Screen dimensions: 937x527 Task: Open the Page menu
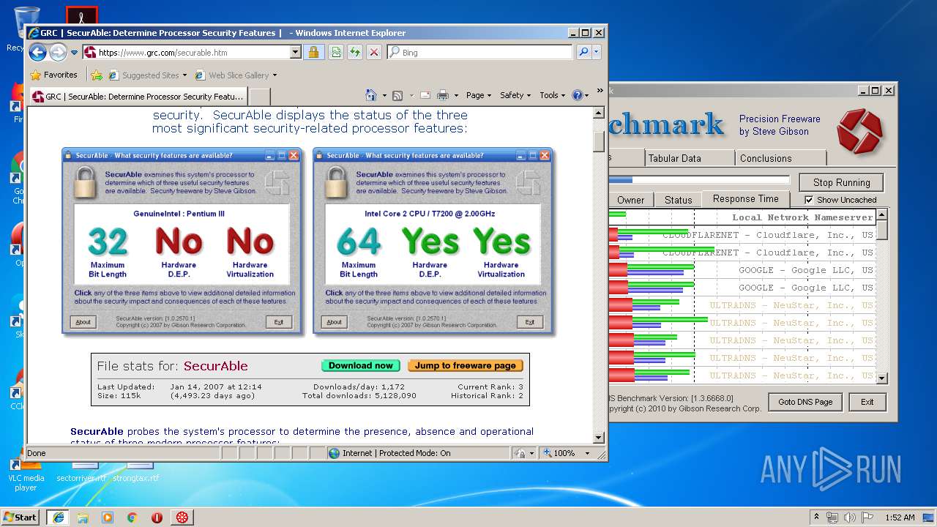pos(478,95)
